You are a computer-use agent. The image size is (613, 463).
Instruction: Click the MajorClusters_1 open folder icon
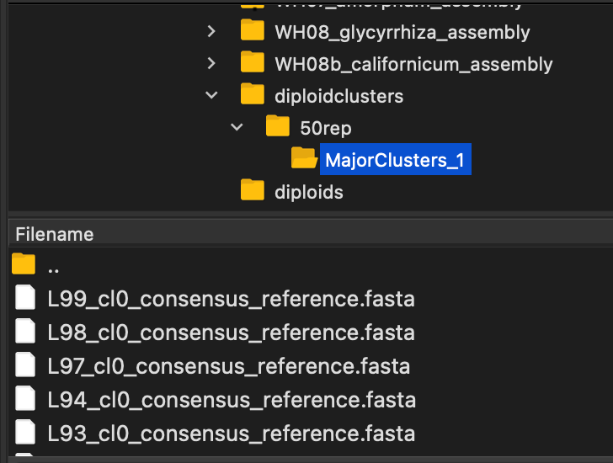pos(303,158)
